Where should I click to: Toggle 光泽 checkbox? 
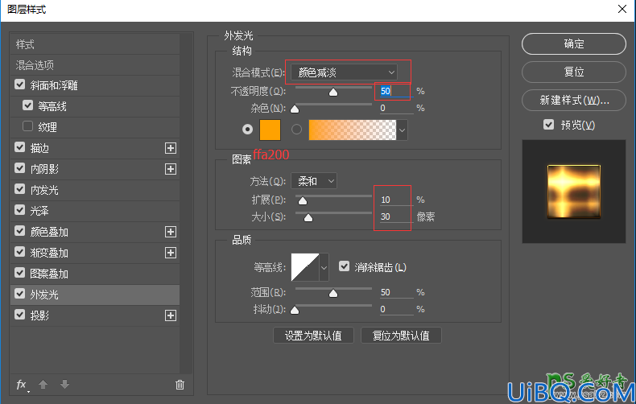click(20, 210)
